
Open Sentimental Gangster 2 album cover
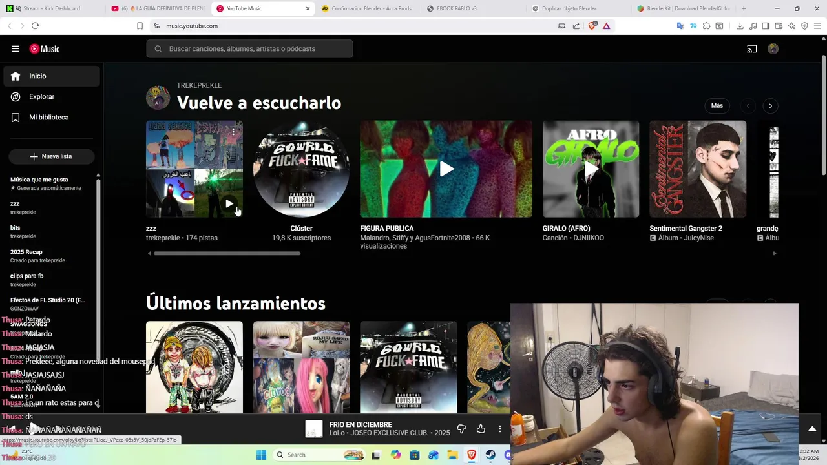[698, 169]
